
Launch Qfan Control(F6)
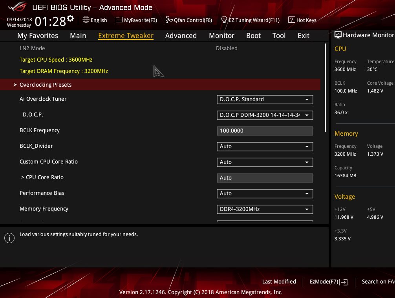[x=189, y=20]
